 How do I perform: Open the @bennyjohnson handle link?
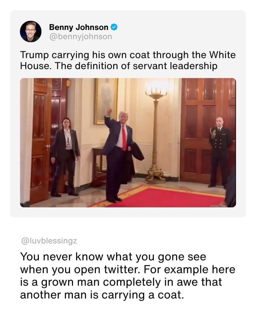(81, 37)
